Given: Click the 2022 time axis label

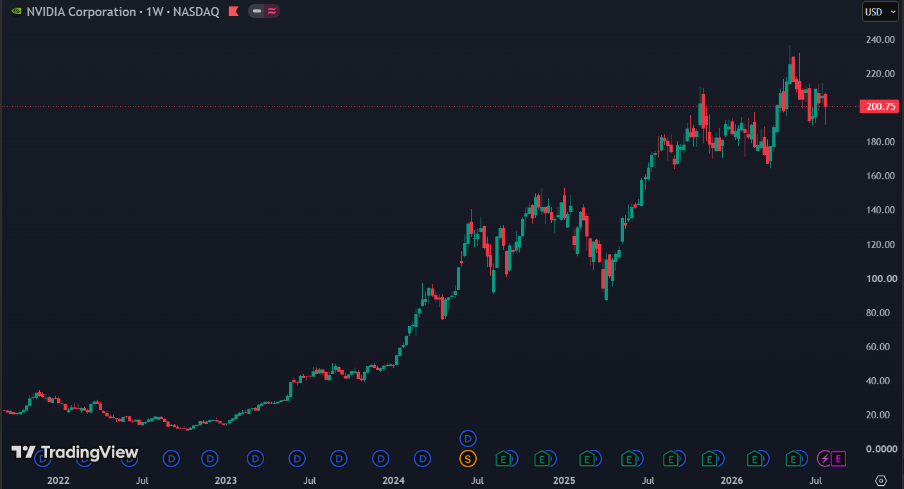Looking at the screenshot, I should tap(58, 481).
